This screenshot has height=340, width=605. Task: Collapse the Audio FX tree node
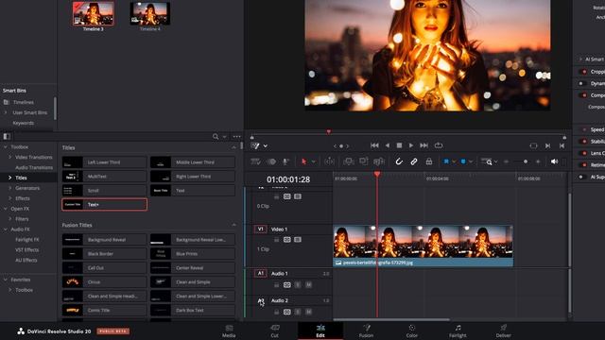click(6, 229)
